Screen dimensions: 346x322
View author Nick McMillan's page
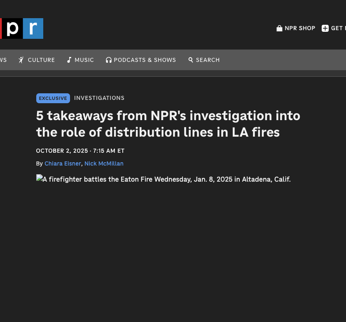click(x=104, y=163)
